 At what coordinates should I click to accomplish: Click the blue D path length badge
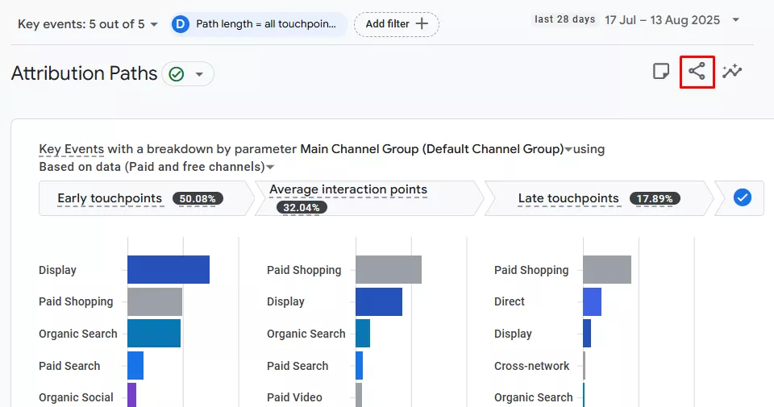(x=181, y=24)
